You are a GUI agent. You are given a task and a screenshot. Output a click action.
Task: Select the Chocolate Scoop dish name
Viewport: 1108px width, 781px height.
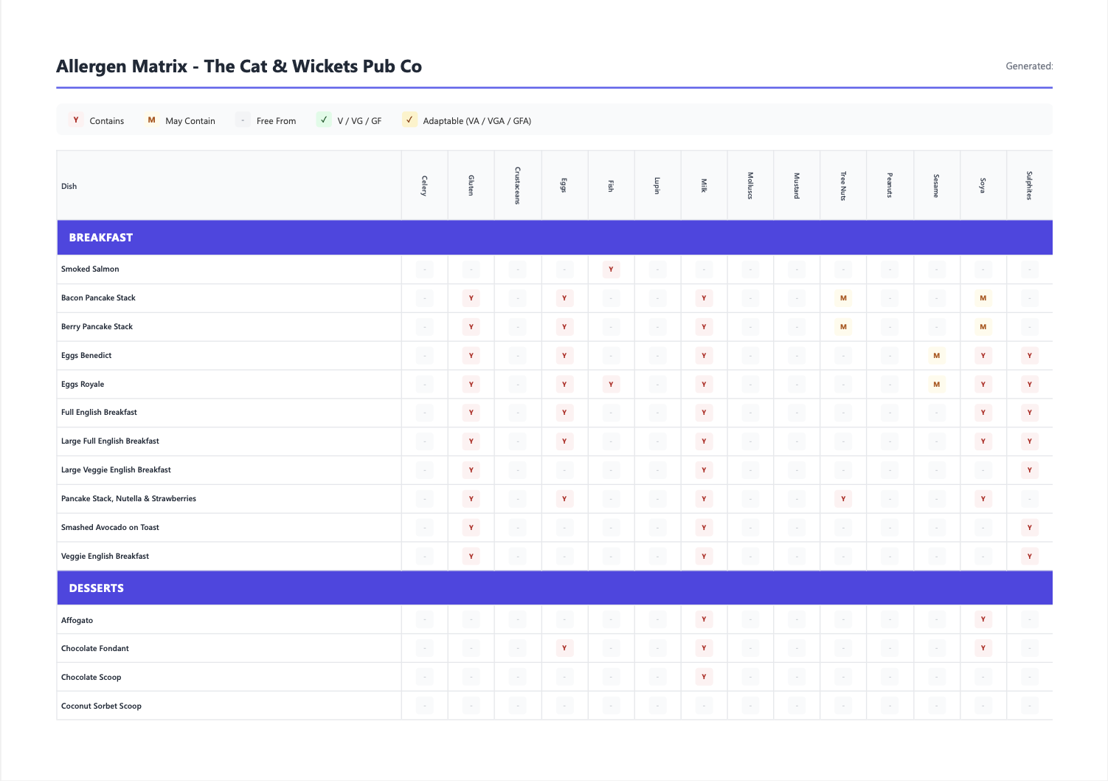pos(91,678)
